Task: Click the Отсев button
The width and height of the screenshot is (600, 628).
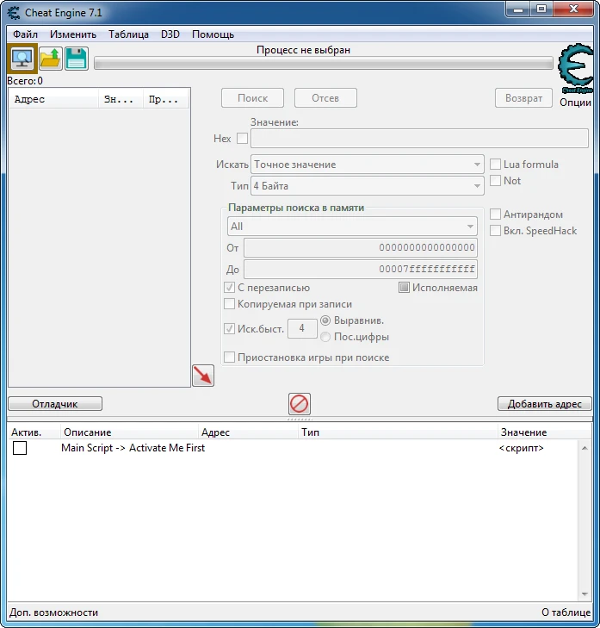Action: tap(325, 98)
